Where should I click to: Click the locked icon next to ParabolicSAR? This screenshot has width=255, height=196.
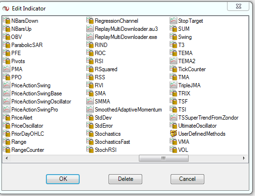pos(7,45)
